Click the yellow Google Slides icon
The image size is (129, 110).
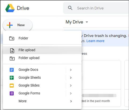coord(12,86)
